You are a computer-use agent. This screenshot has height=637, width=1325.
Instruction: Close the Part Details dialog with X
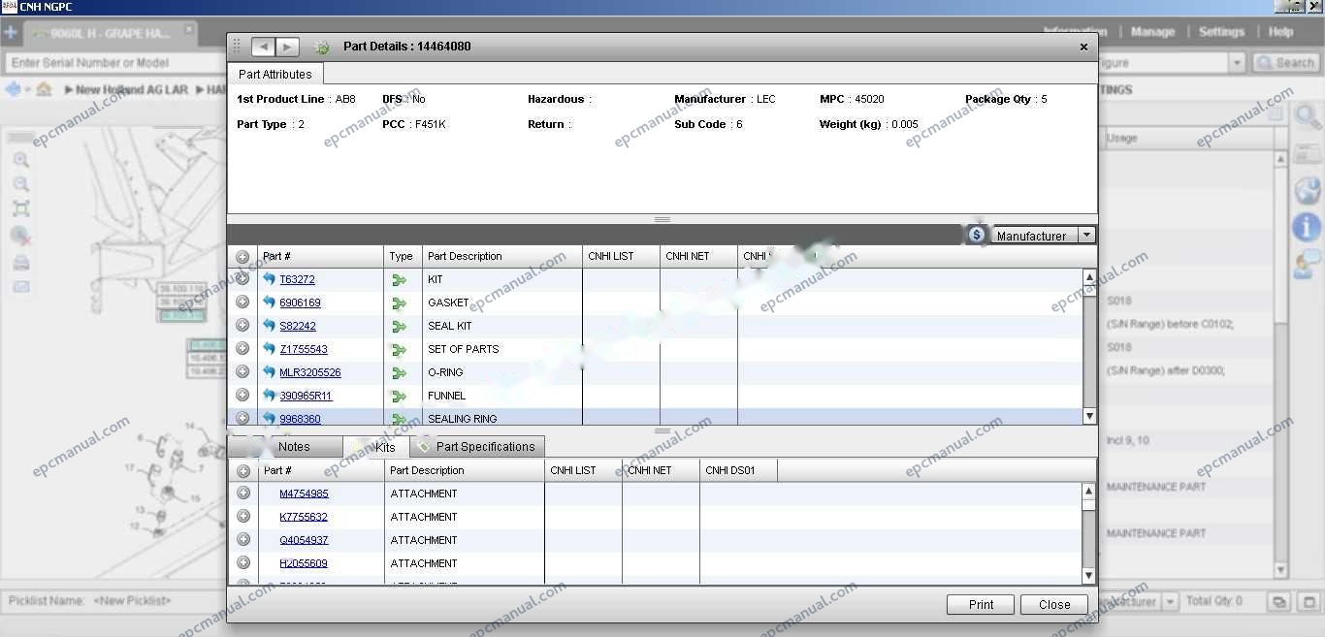pyautogui.click(x=1083, y=47)
